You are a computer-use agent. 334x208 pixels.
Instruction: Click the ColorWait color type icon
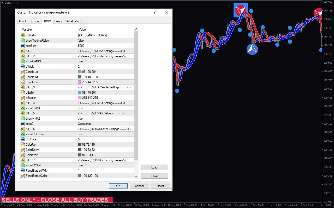click(x=22, y=155)
